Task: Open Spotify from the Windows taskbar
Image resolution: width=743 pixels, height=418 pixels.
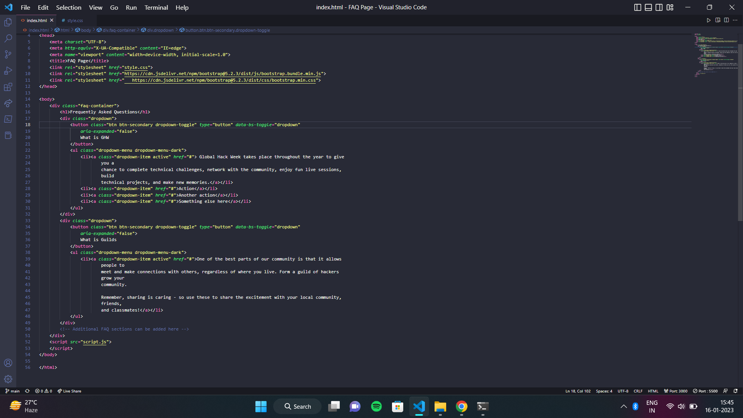Action: (376, 406)
